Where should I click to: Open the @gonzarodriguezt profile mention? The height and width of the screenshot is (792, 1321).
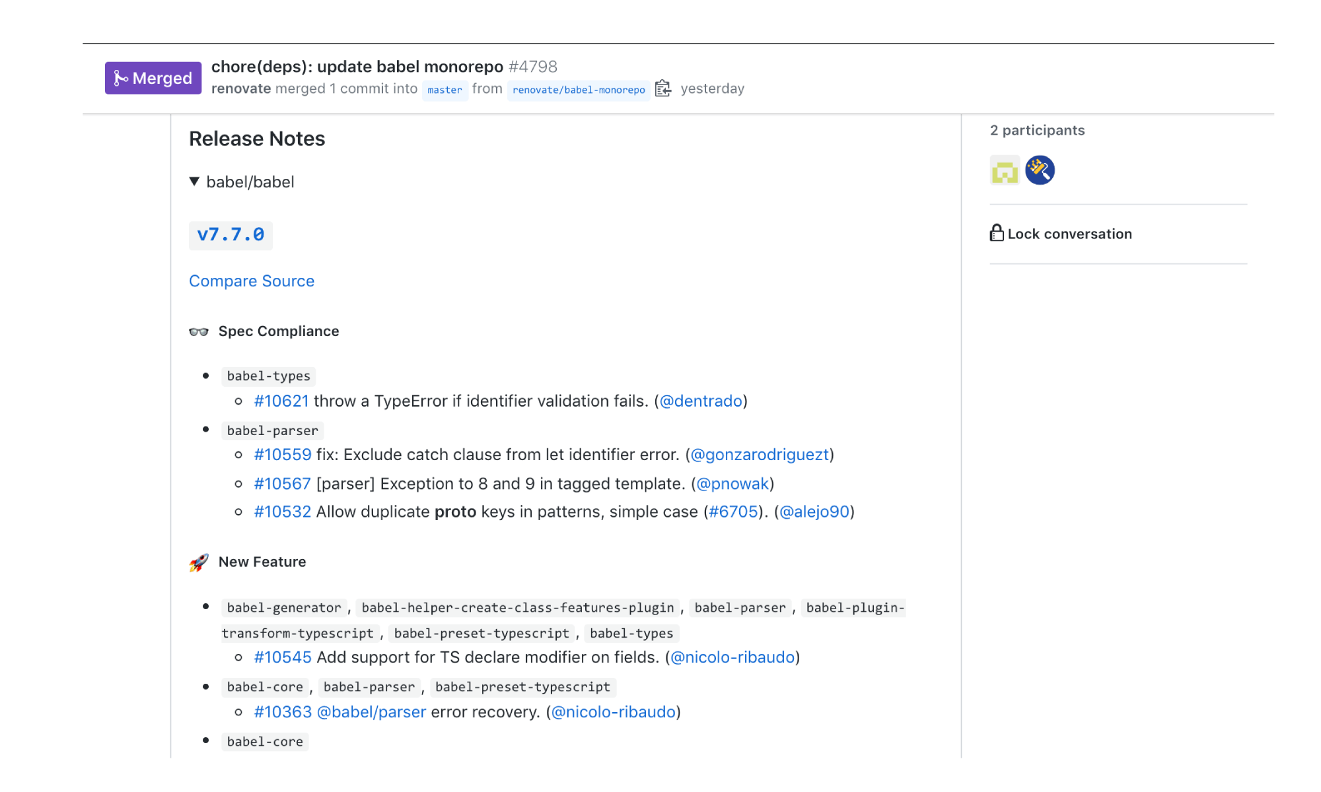coord(760,455)
